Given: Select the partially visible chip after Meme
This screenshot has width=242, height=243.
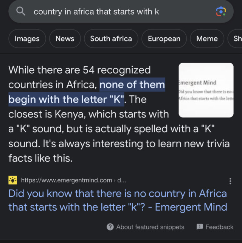Looking at the screenshot, I should [236, 39].
